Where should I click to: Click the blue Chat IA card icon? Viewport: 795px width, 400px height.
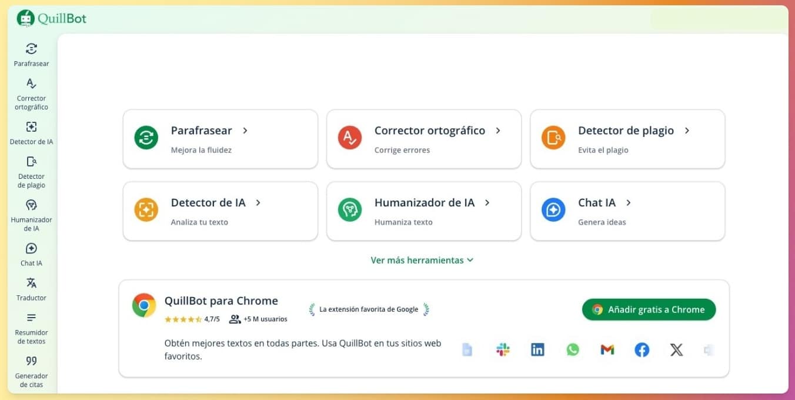point(553,210)
